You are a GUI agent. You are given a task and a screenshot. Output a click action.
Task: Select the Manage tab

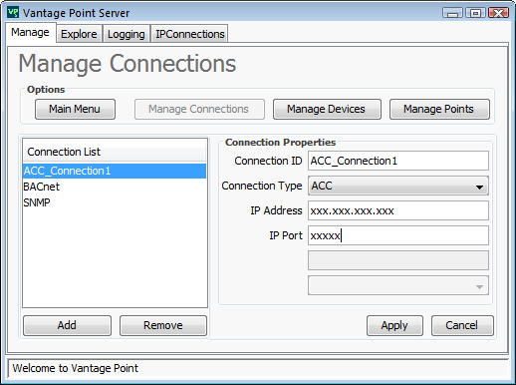(x=30, y=33)
